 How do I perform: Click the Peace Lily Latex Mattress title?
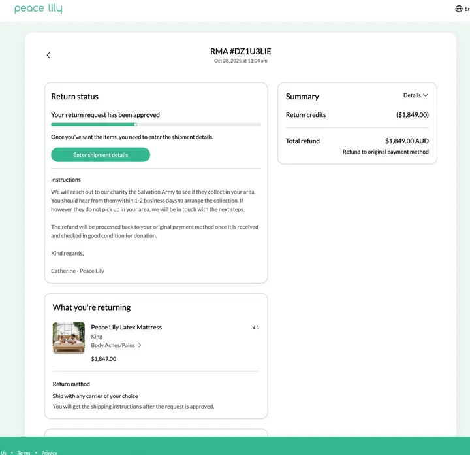[127, 328]
